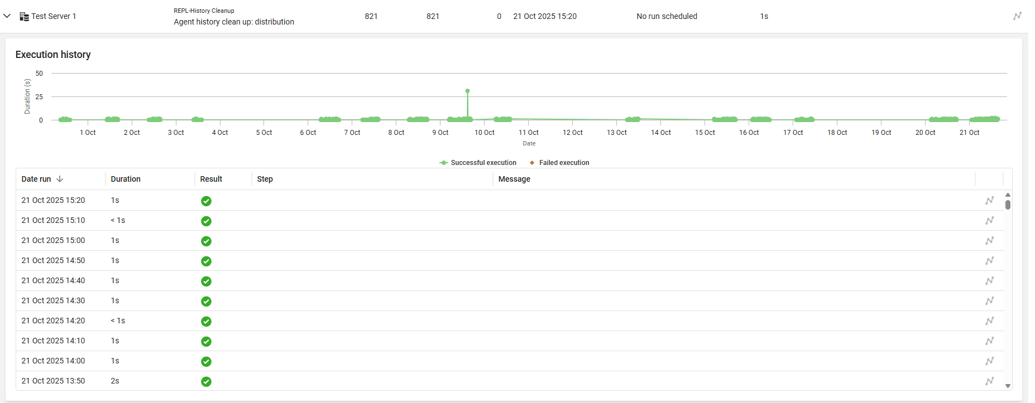Click the Message column header

pyautogui.click(x=514, y=179)
